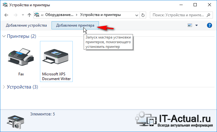Close the Устройства и принтеры window

[210, 5]
